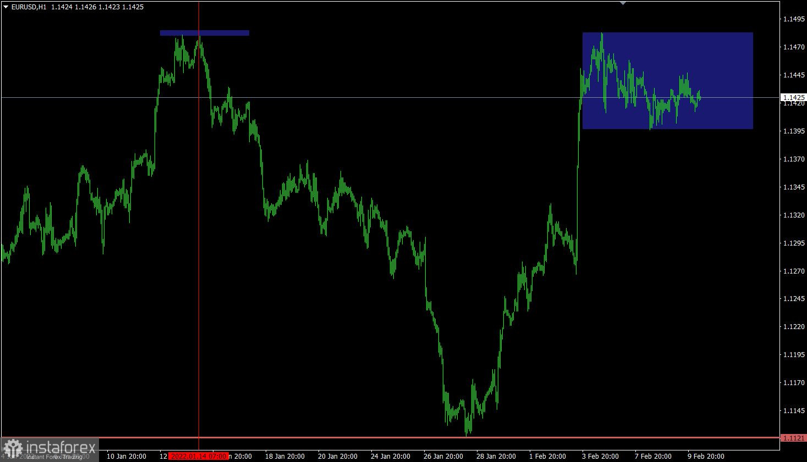Click the 1.1270 price scale label
Viewport: 807px width, 462px height.
794,271
